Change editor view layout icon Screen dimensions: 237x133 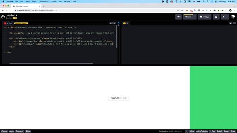point(216,17)
